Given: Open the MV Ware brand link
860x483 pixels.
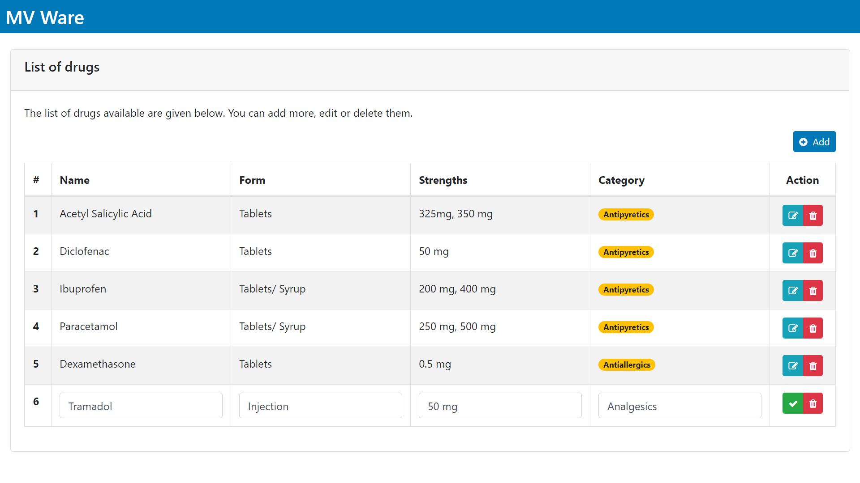Looking at the screenshot, I should click(45, 17).
